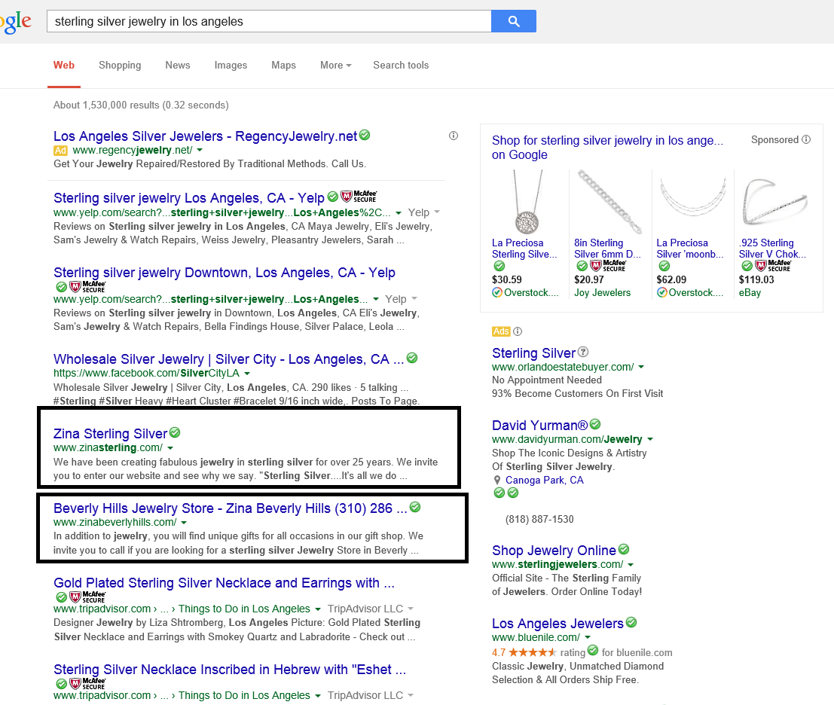
Task: Open Search tools
Action: click(x=401, y=65)
